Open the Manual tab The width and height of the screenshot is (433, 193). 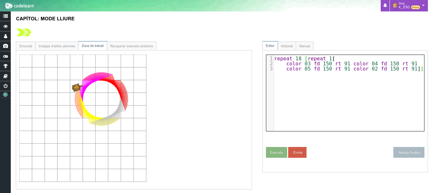(x=304, y=46)
